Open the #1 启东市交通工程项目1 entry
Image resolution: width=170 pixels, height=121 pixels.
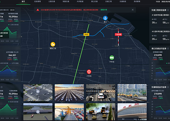coord(160,15)
